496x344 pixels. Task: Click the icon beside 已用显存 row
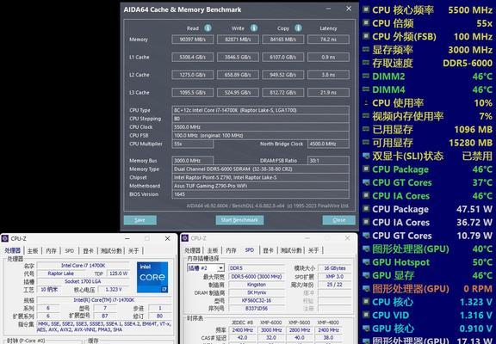click(x=366, y=129)
